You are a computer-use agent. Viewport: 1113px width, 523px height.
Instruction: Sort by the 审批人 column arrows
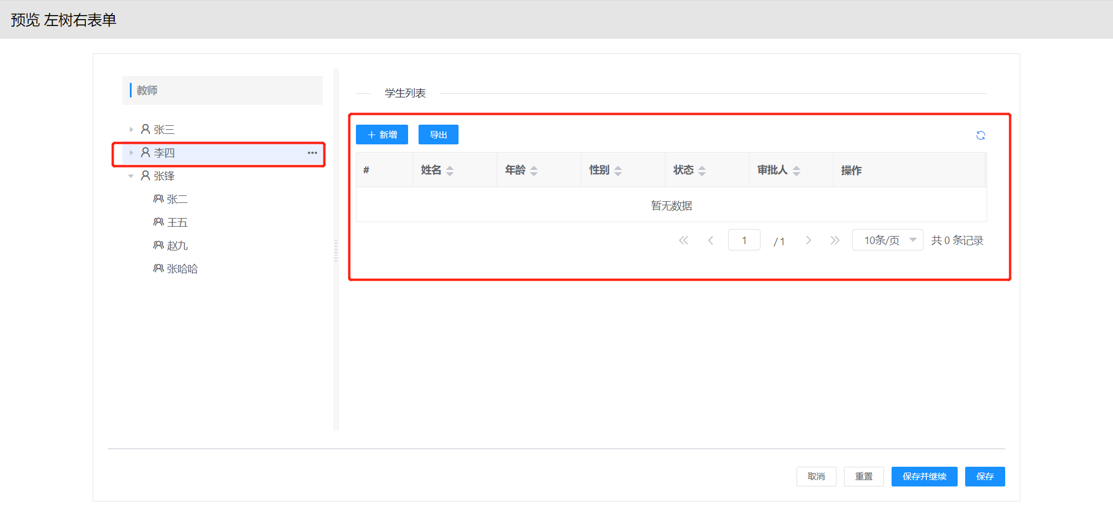click(796, 170)
